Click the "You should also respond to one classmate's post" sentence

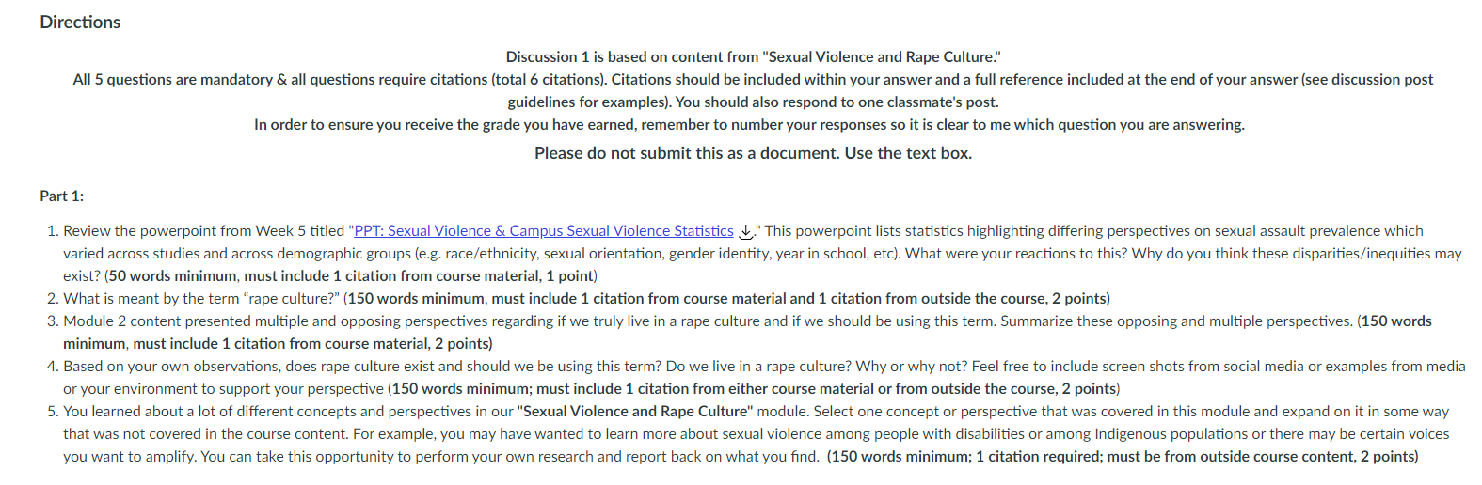click(837, 102)
